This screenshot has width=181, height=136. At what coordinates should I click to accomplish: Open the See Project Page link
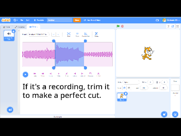click(x=92, y=20)
